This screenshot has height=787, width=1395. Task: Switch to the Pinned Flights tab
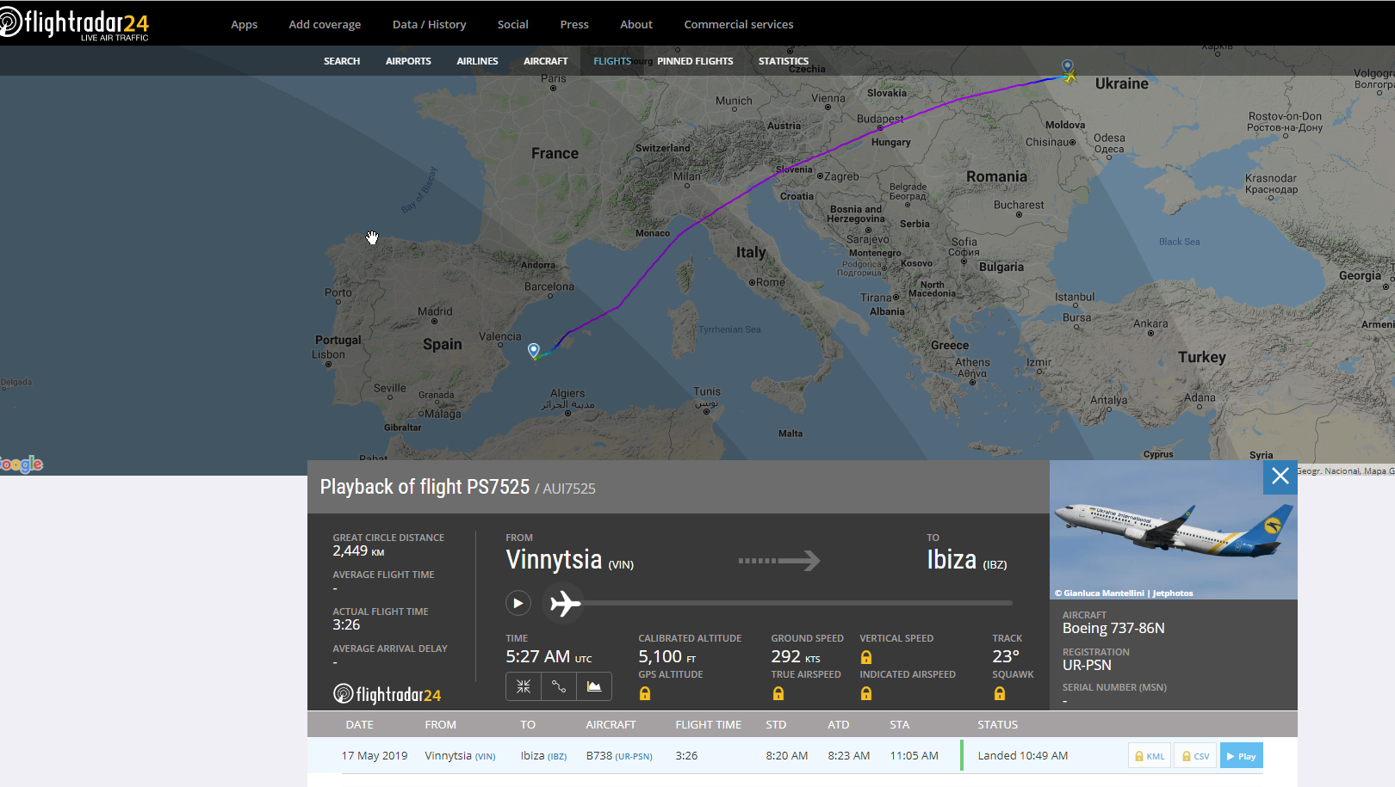(x=695, y=61)
